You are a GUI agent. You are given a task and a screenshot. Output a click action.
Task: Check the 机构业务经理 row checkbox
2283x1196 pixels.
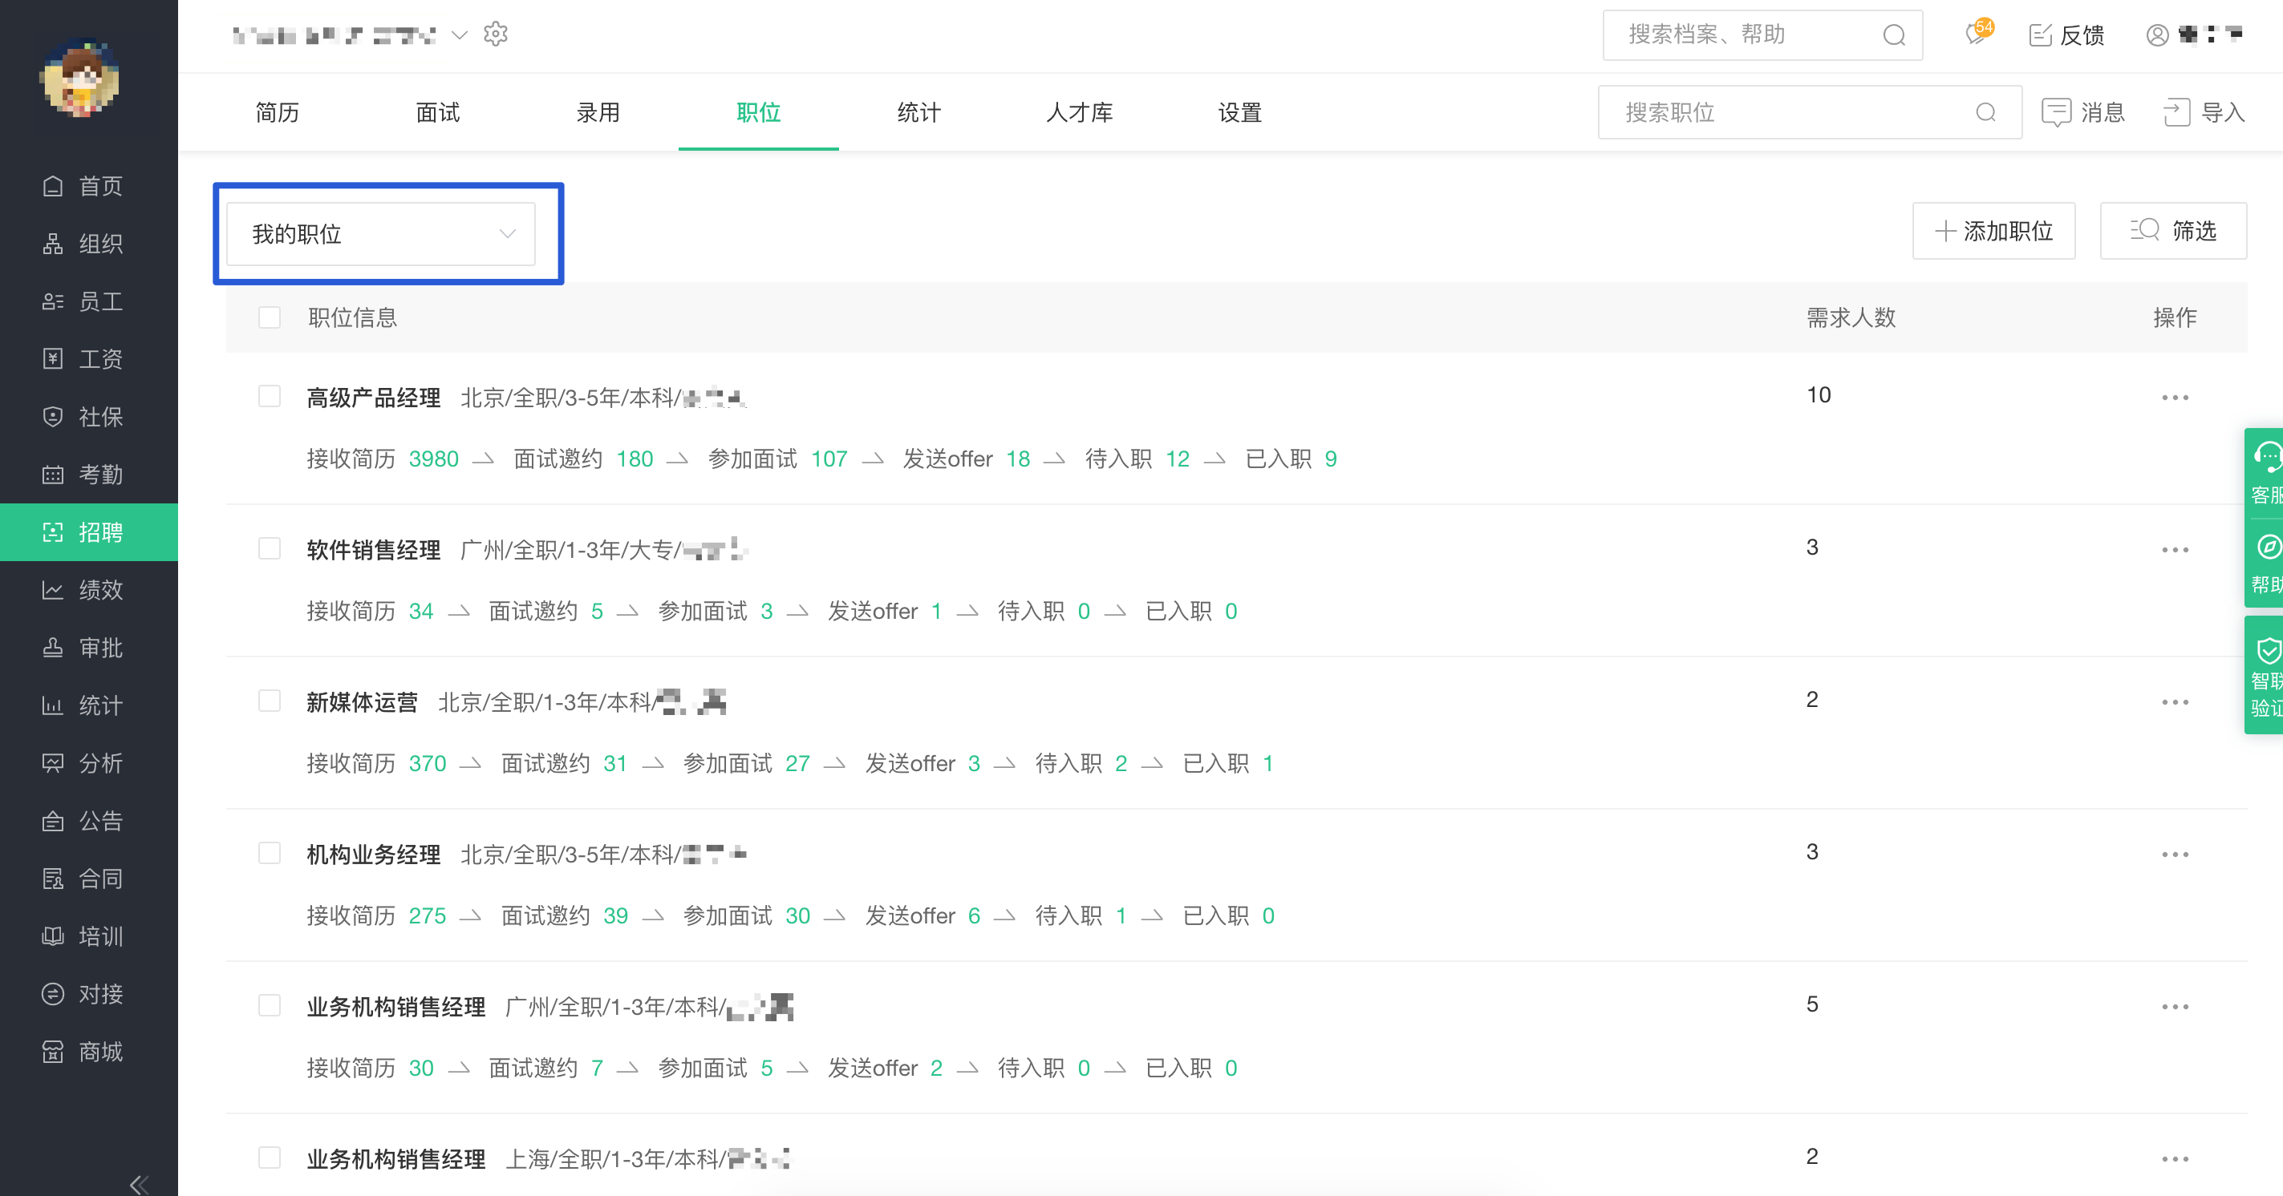coord(270,852)
